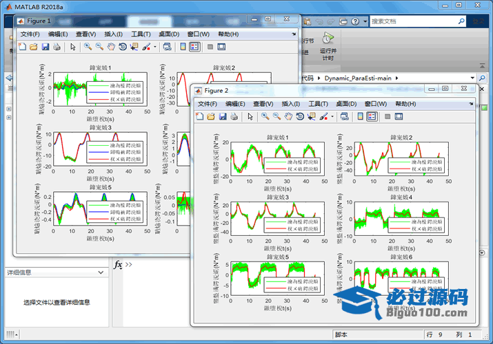
Task: Click the 登录 sign-in link
Action: point(478,21)
